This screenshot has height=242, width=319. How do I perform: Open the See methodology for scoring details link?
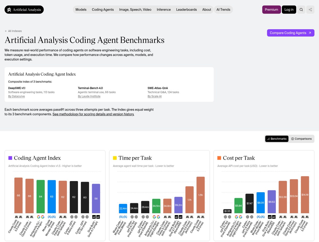pos(93,114)
